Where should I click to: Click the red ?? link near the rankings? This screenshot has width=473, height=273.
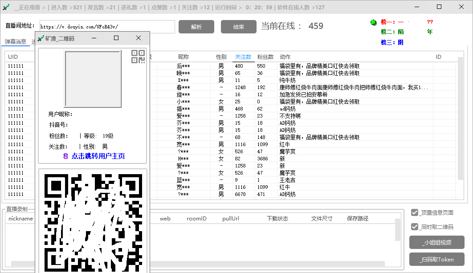click(429, 22)
